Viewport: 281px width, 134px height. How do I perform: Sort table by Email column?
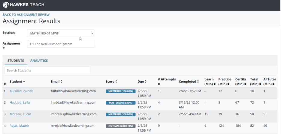(x=56, y=81)
